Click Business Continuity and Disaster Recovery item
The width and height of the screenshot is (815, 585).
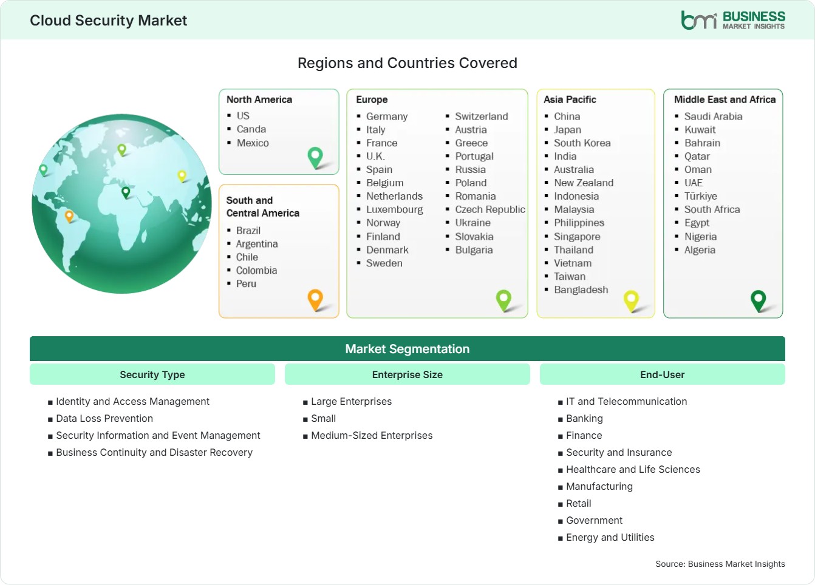click(154, 453)
